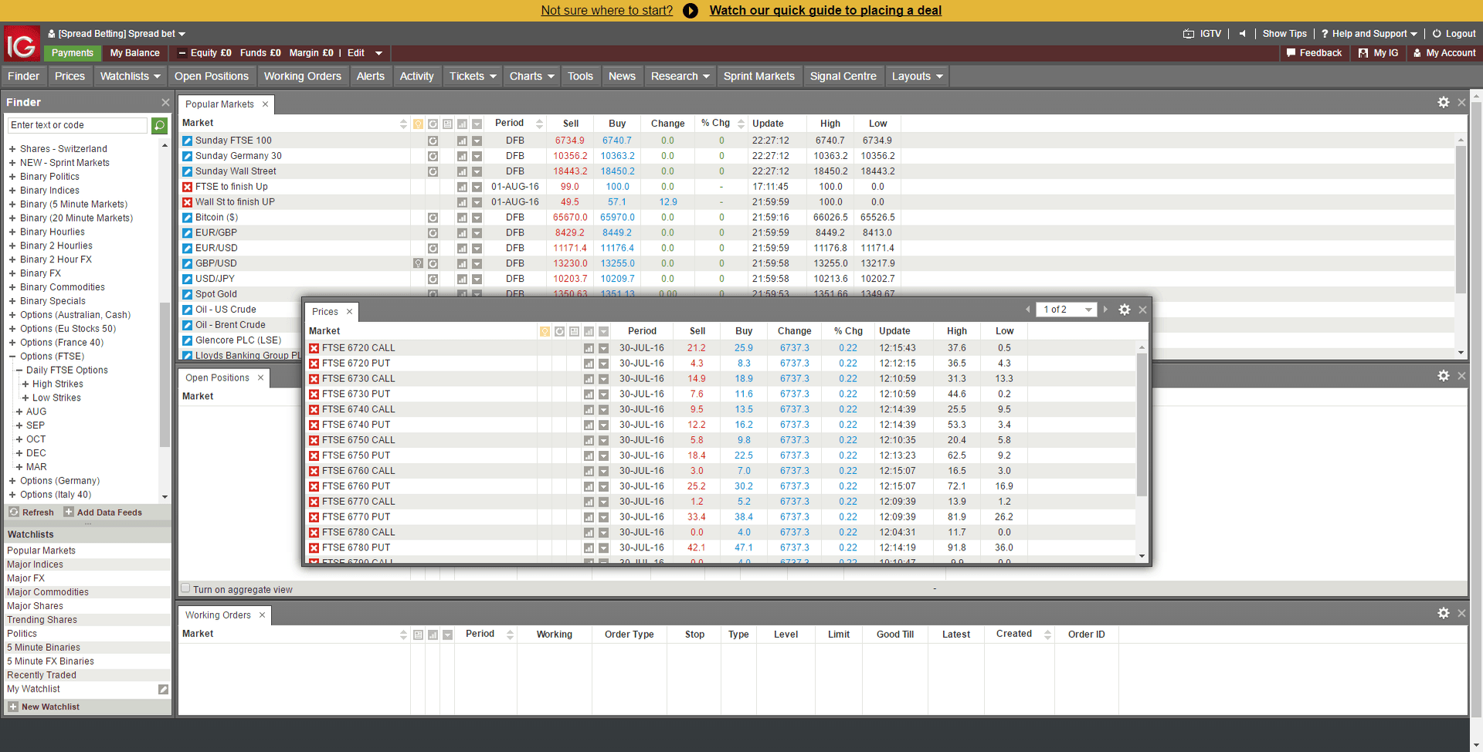The width and height of the screenshot is (1483, 752).
Task: Tick the Turn on aggregate view checkbox
Action: (x=185, y=588)
